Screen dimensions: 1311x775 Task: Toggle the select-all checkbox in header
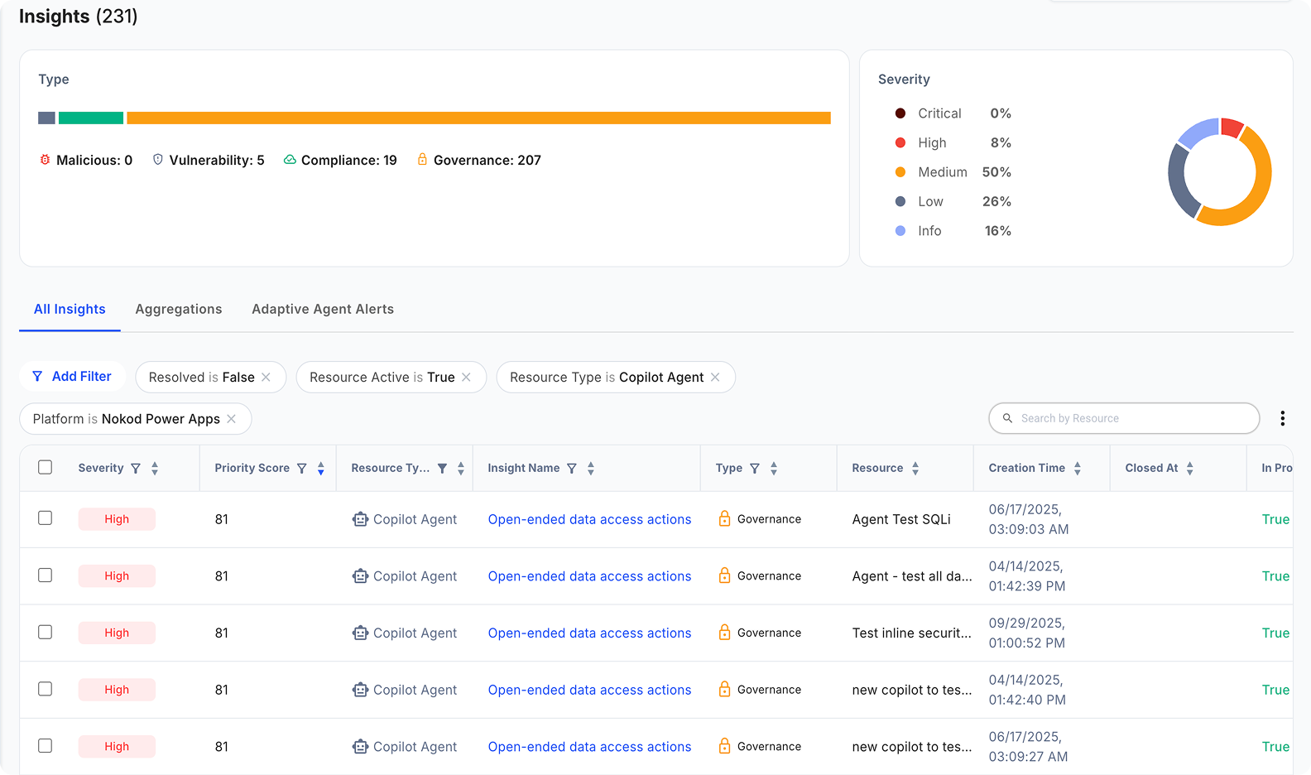click(46, 468)
